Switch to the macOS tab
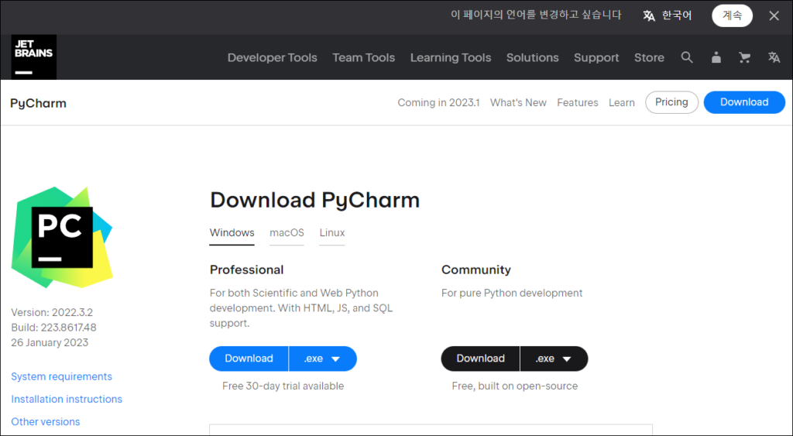Screen dimensions: 793x436 287,233
